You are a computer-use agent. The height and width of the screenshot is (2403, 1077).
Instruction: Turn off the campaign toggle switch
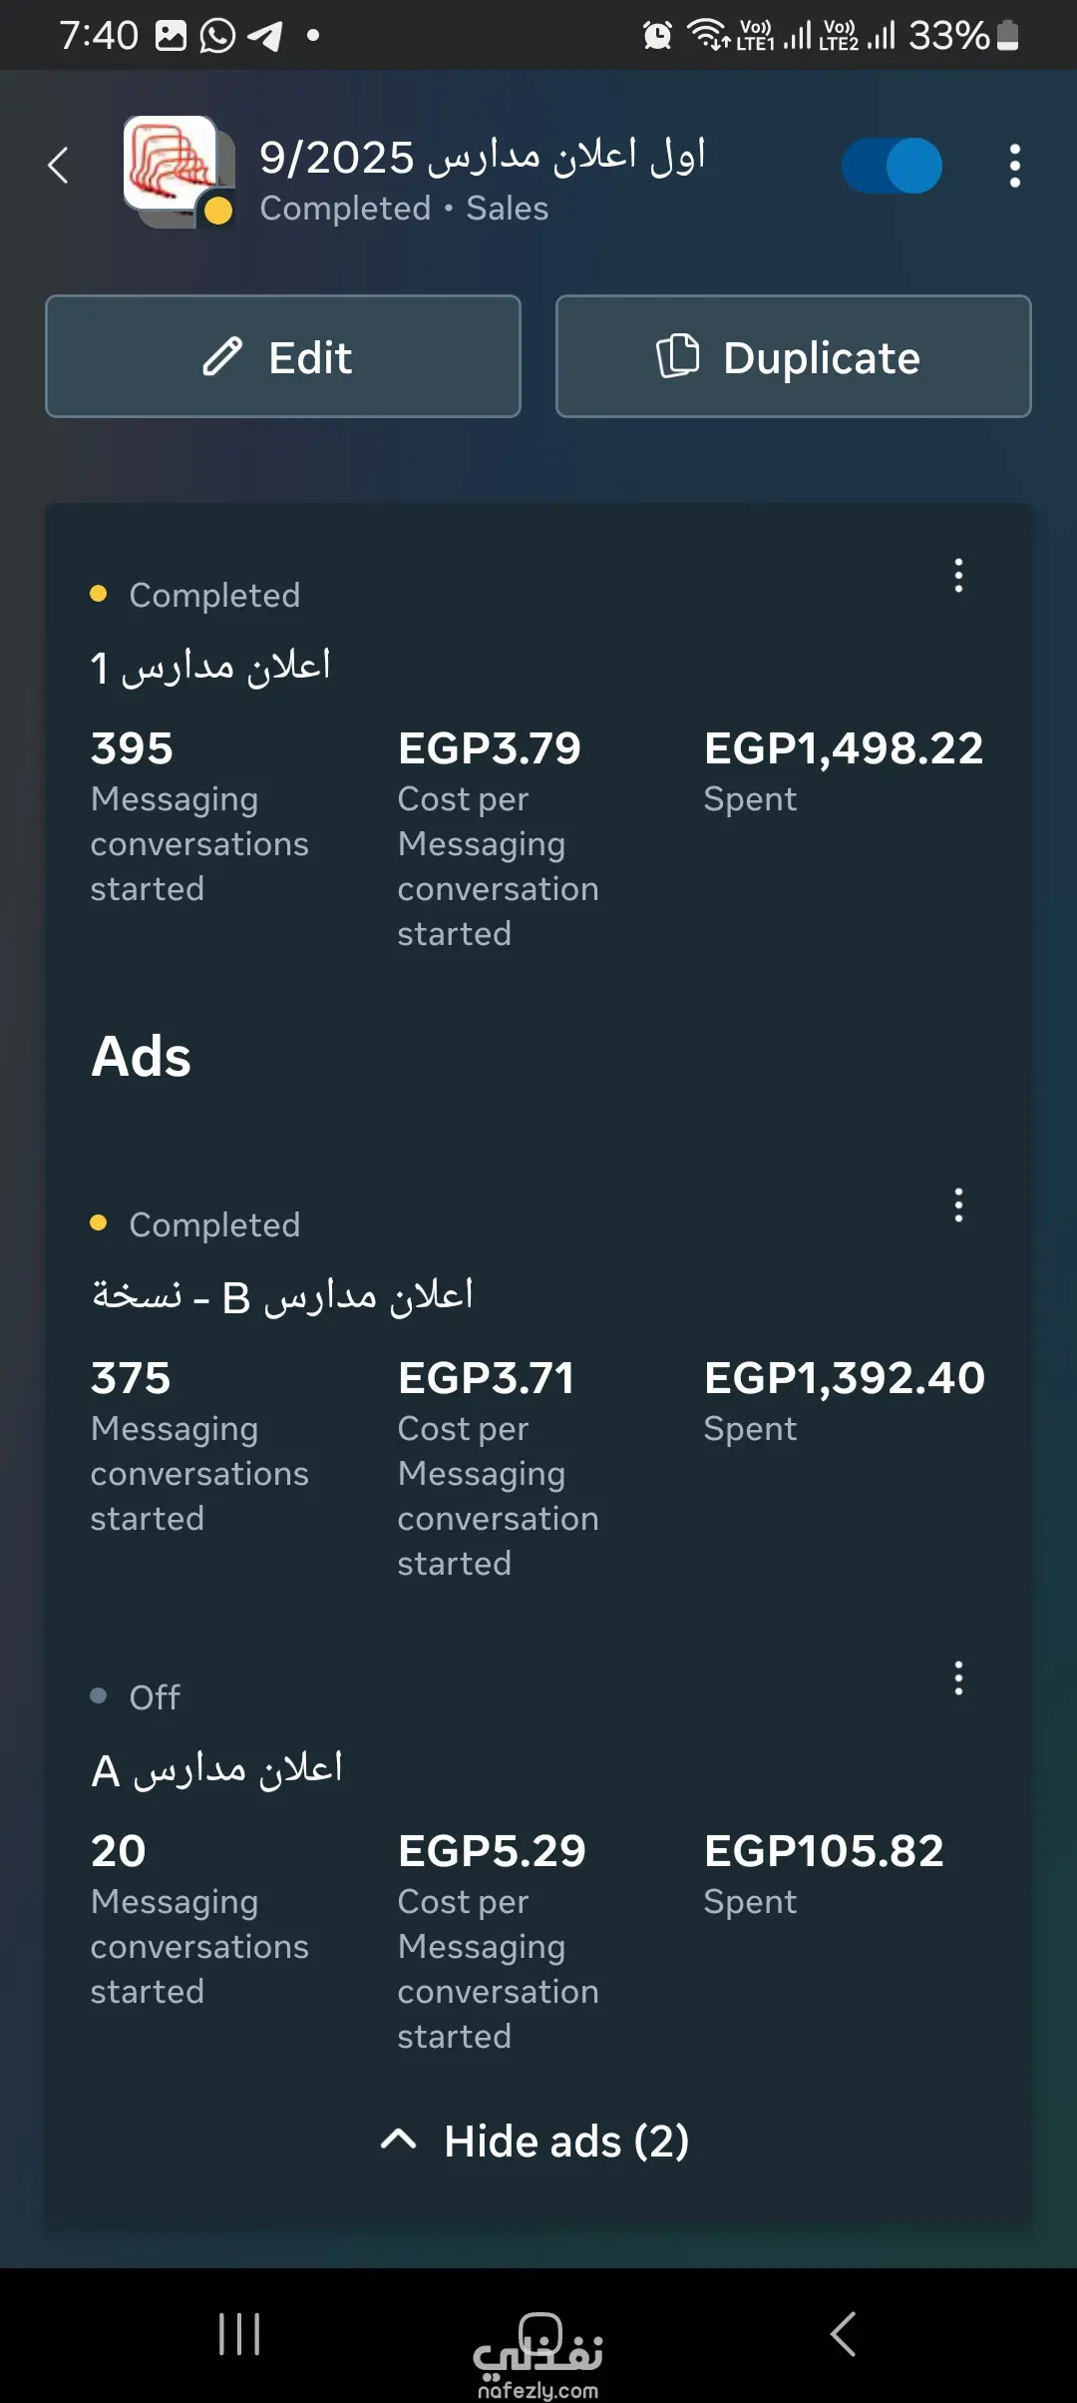pyautogui.click(x=892, y=166)
